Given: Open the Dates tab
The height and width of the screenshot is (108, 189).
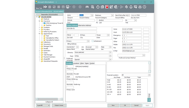Looking at the screenshot, I should [x=87, y=63].
